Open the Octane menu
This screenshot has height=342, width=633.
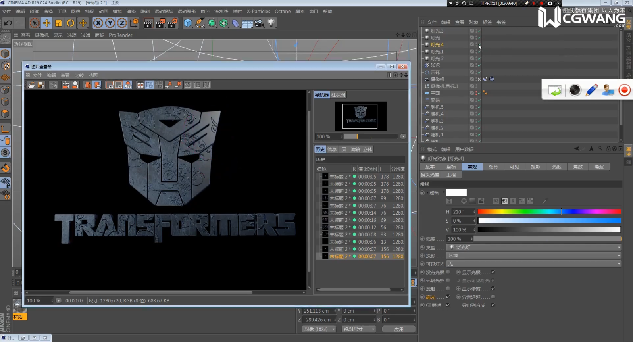tap(283, 12)
